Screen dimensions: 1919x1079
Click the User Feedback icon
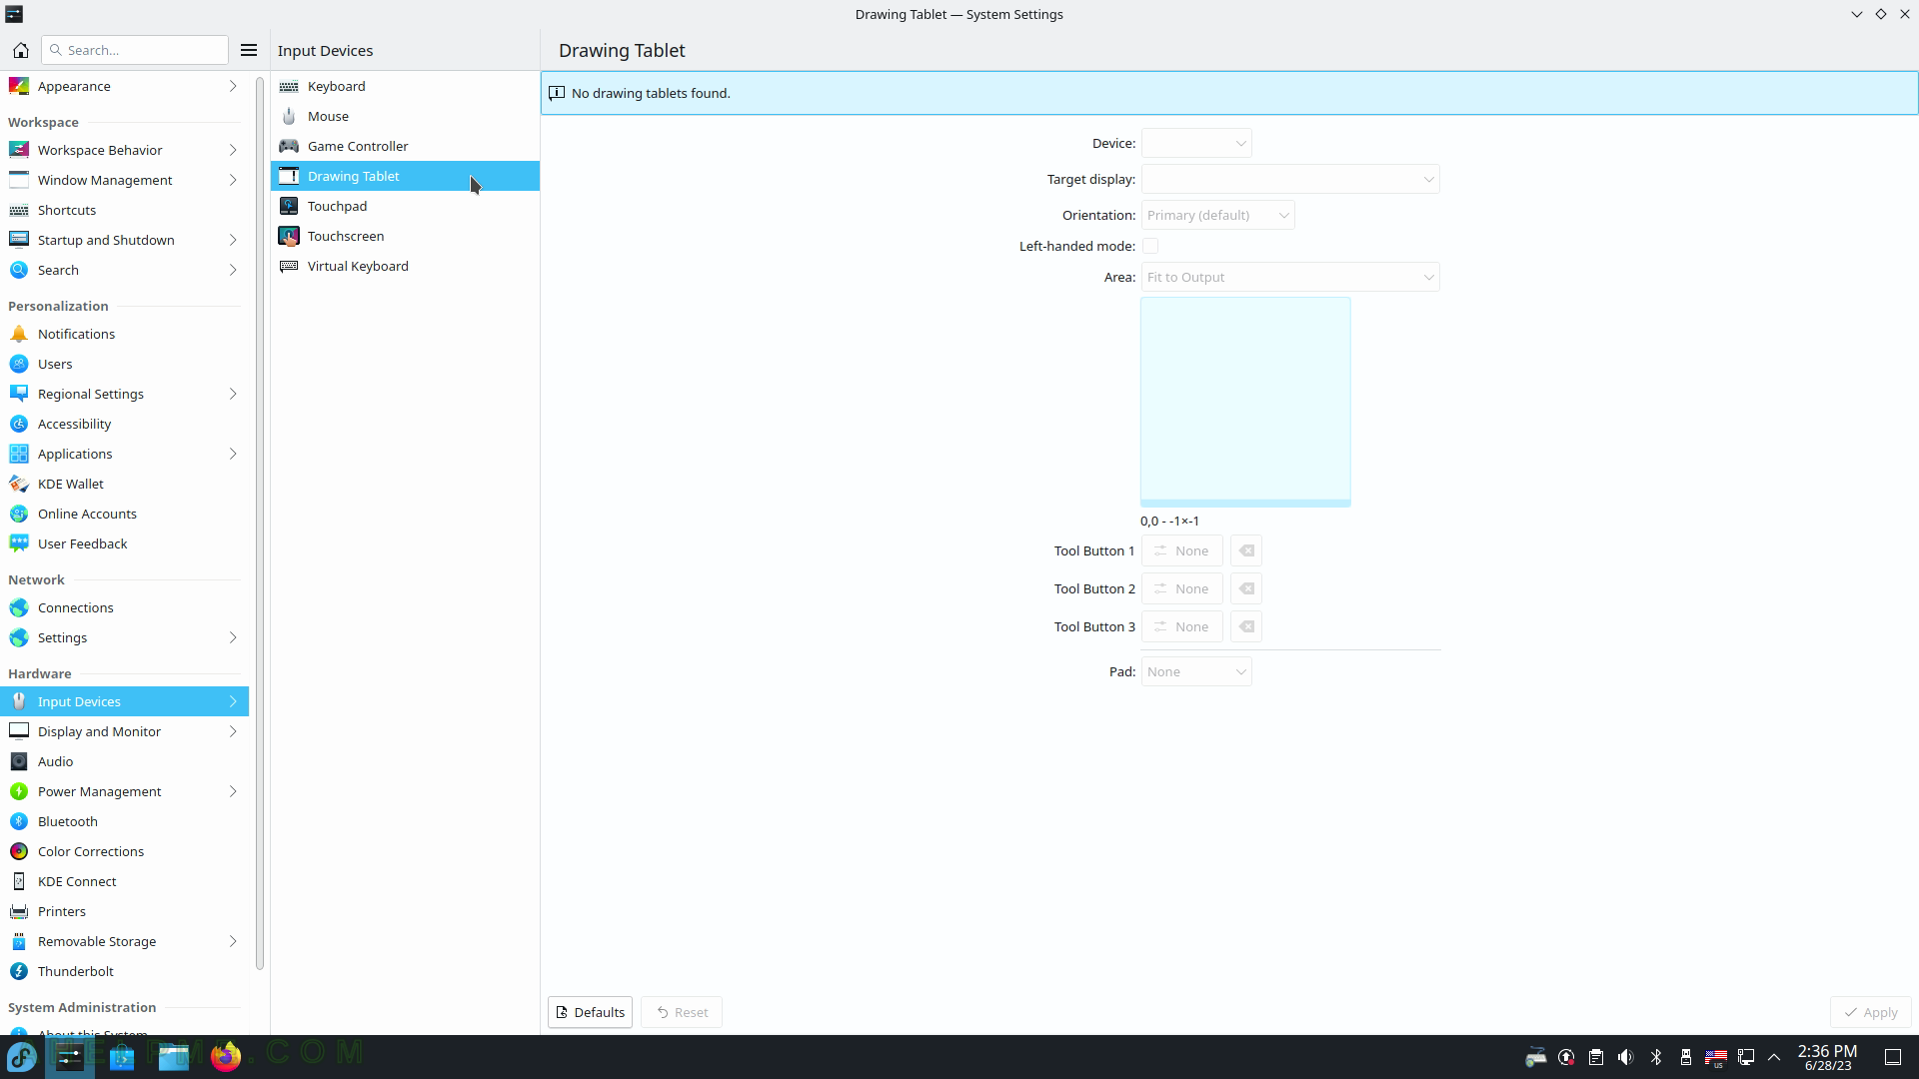click(19, 543)
